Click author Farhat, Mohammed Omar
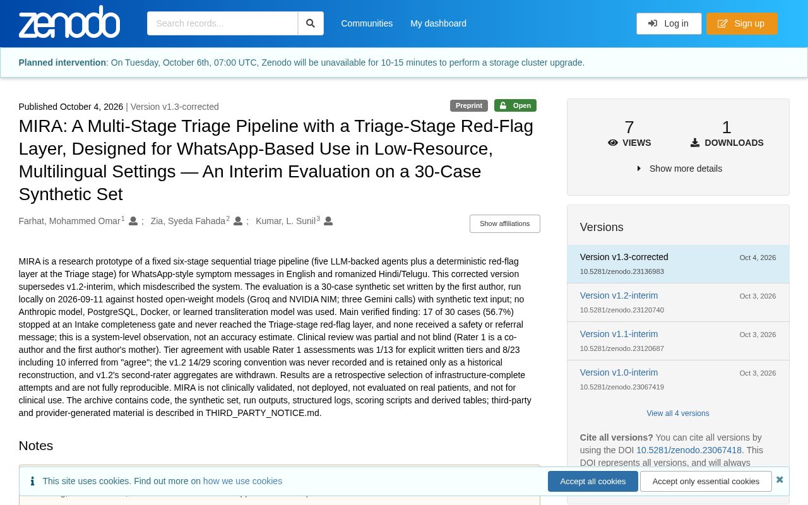Viewport: 808px width, 505px height. [x=69, y=221]
